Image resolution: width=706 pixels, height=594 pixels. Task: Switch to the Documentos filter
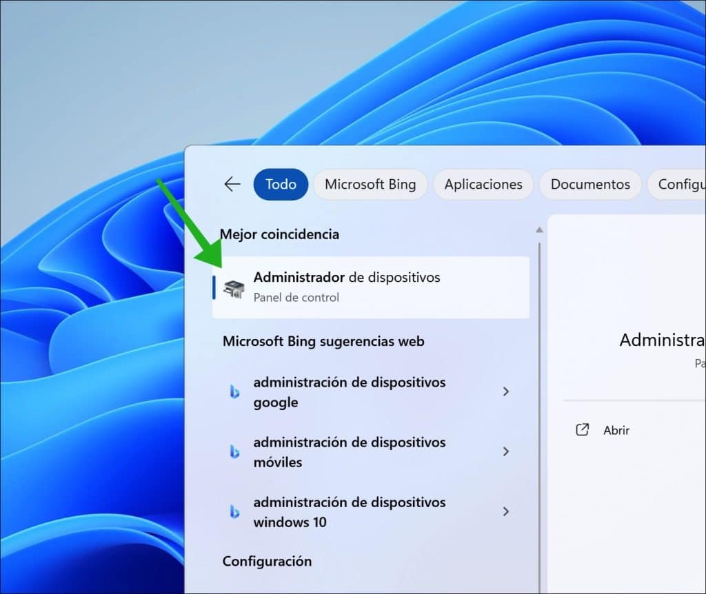coord(590,184)
